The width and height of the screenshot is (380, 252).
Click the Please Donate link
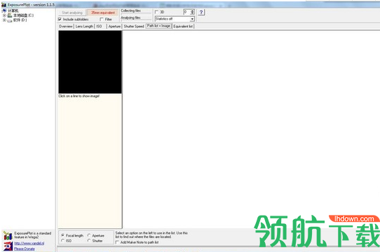coord(25,249)
